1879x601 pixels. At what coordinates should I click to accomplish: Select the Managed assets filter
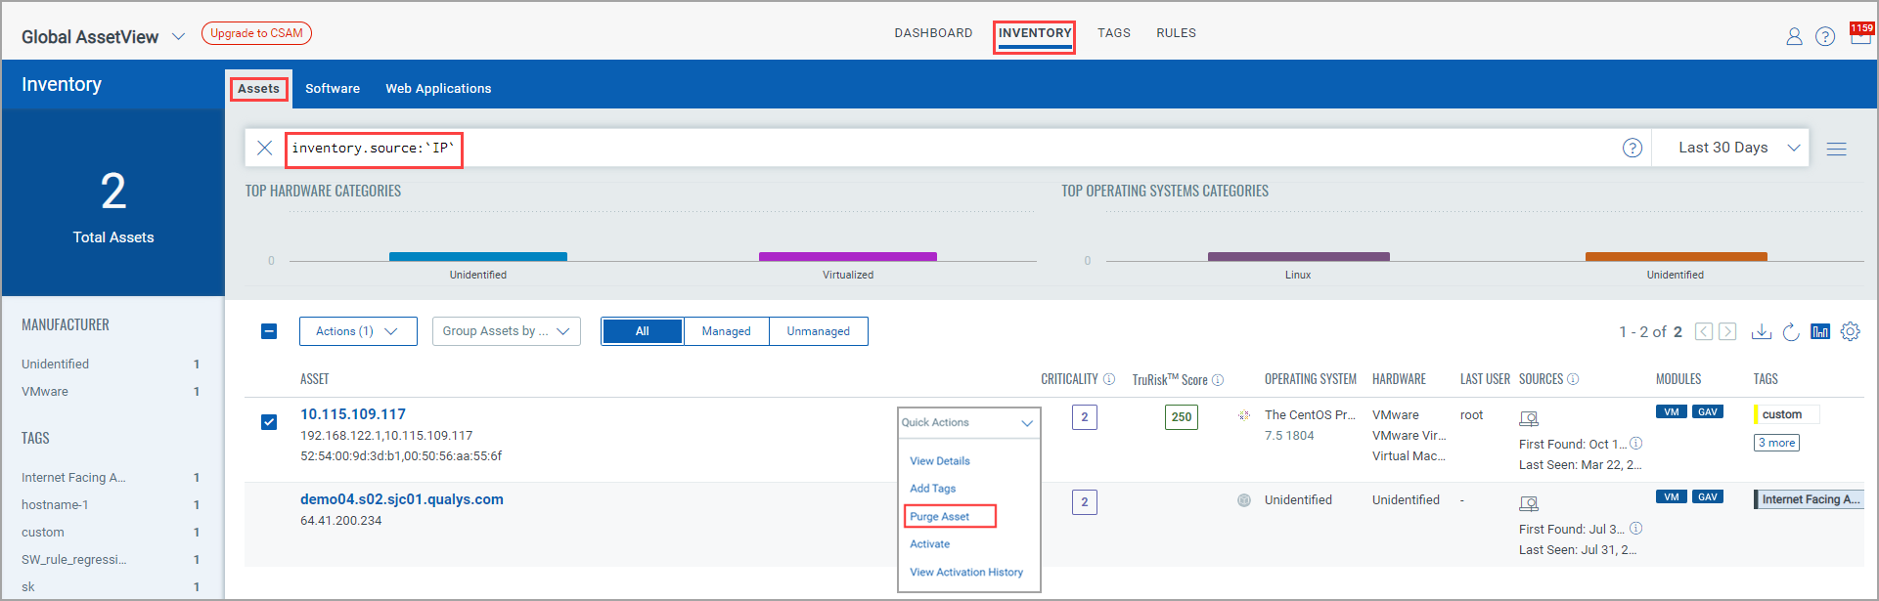click(x=727, y=331)
